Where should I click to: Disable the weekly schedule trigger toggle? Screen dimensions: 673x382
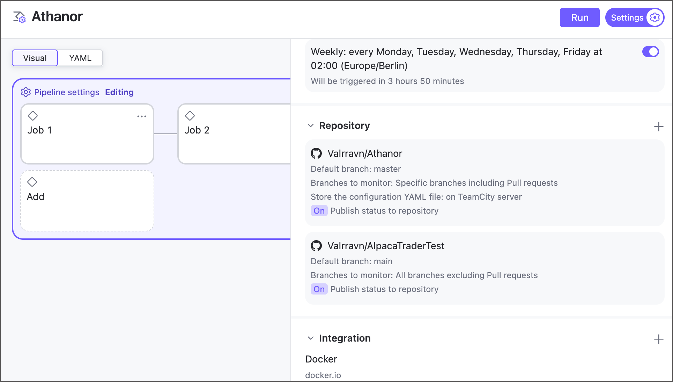click(650, 52)
